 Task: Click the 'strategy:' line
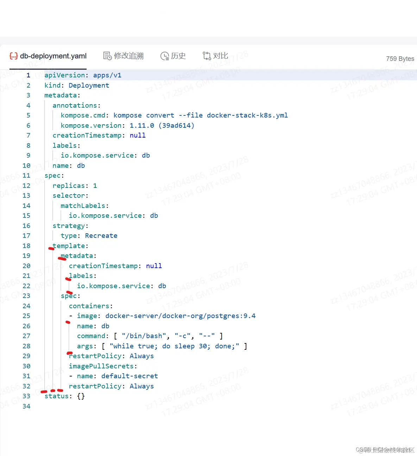[70, 226]
